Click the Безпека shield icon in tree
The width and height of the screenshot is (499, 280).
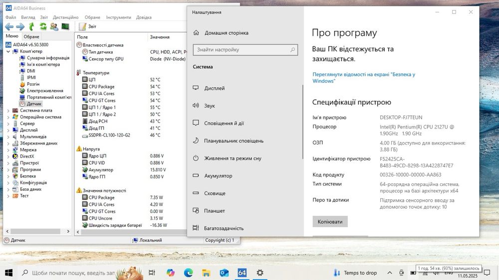15,176
